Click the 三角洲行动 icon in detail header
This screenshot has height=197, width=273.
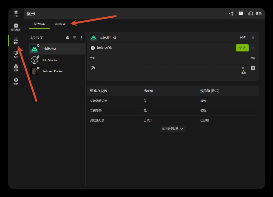click(94, 37)
